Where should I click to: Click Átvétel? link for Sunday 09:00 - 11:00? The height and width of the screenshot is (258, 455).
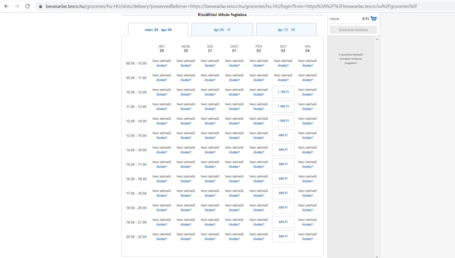point(307,80)
